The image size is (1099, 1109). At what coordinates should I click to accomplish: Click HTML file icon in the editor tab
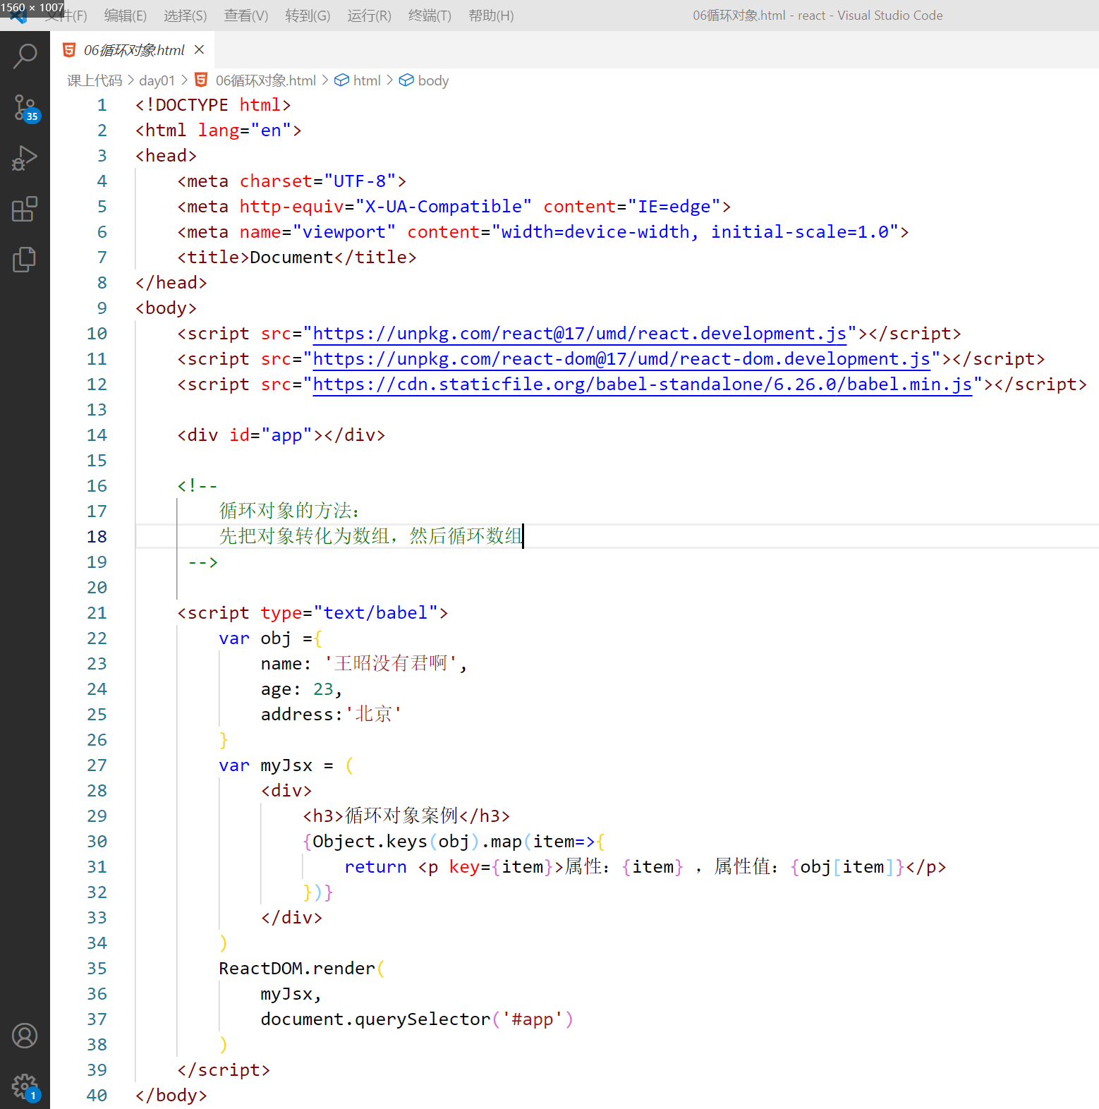pos(69,49)
